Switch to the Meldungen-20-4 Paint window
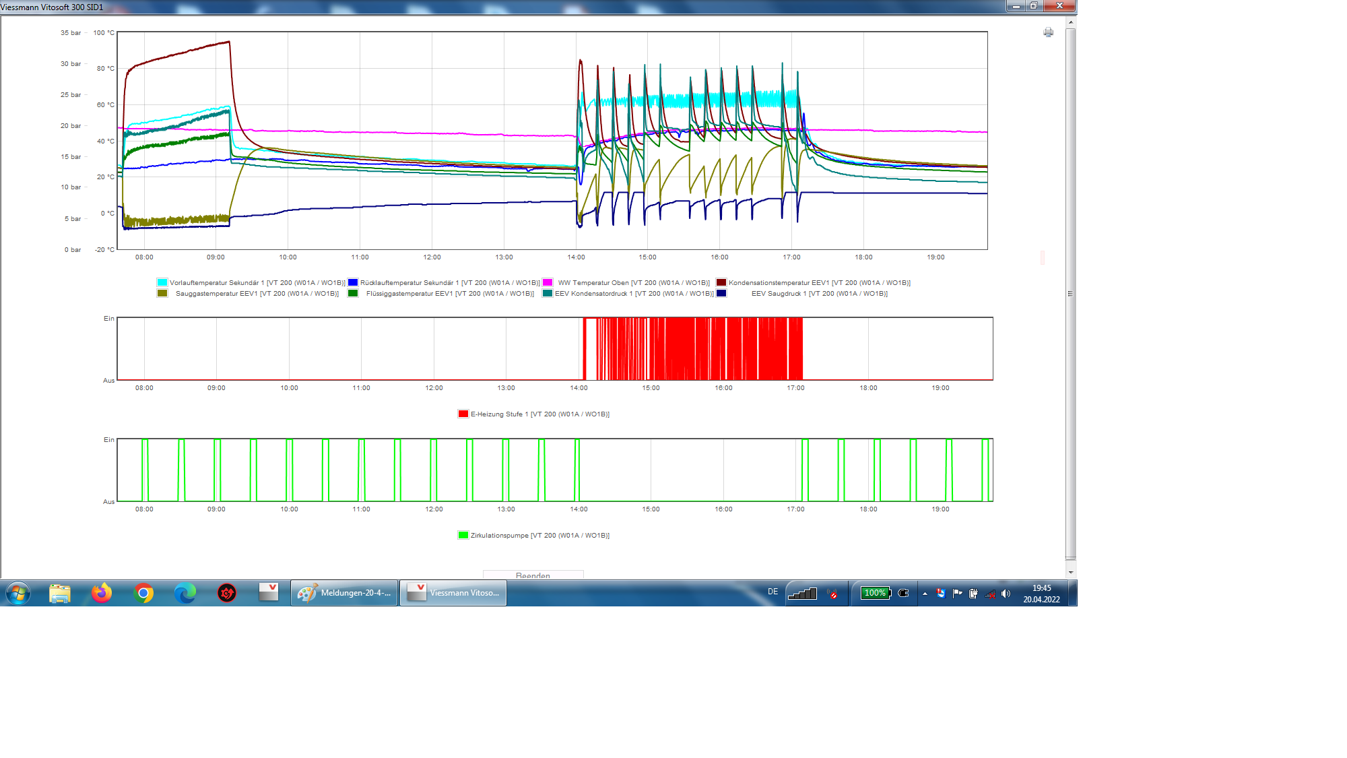Viewport: 1347px width, 758px height. click(344, 593)
